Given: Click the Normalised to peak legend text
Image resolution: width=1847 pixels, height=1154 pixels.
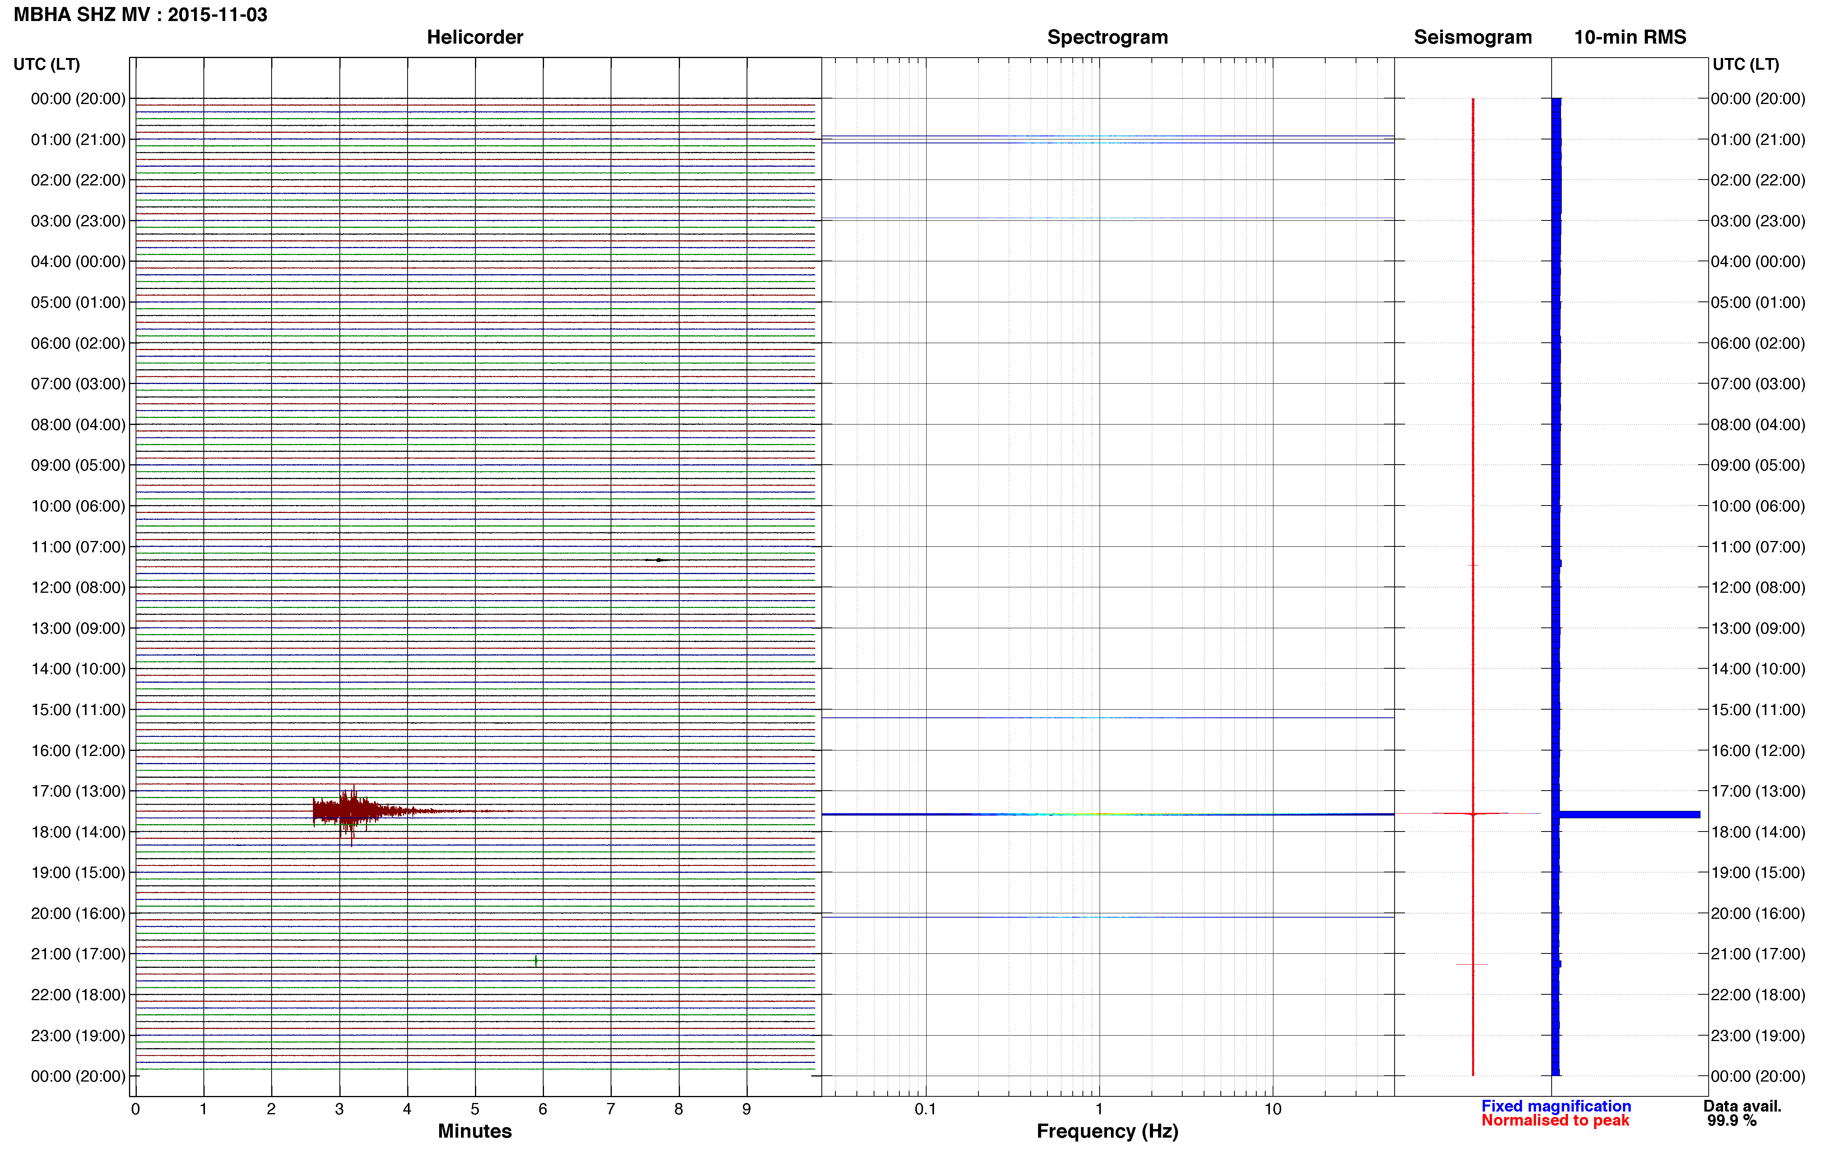Looking at the screenshot, I should click(1555, 1121).
